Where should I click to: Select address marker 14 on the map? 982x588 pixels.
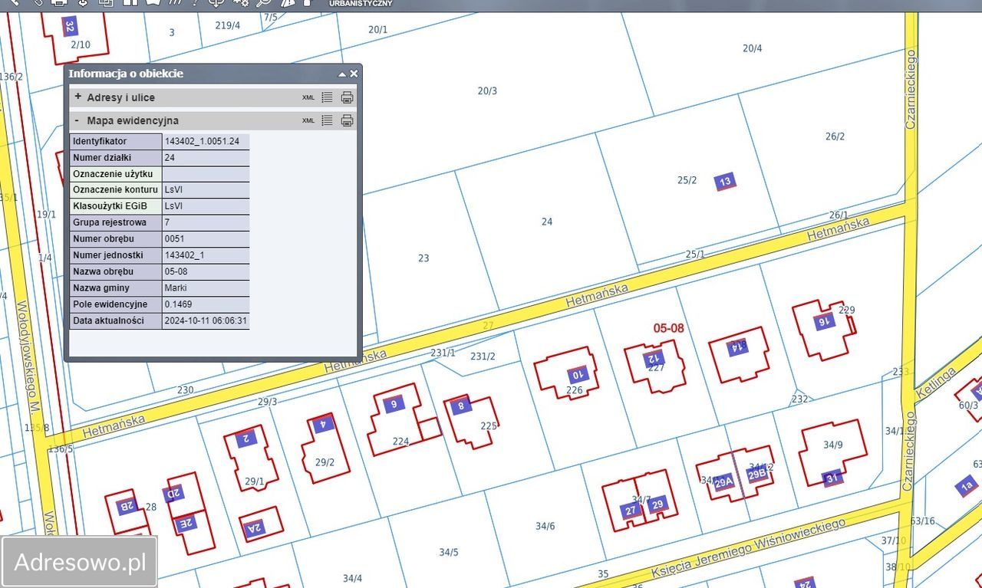pos(737,347)
